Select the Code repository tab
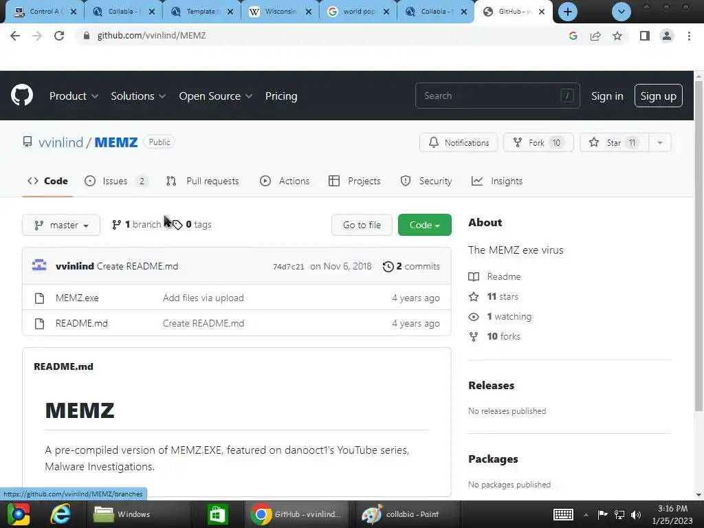Viewport: 704px width, 528px height. [47, 181]
